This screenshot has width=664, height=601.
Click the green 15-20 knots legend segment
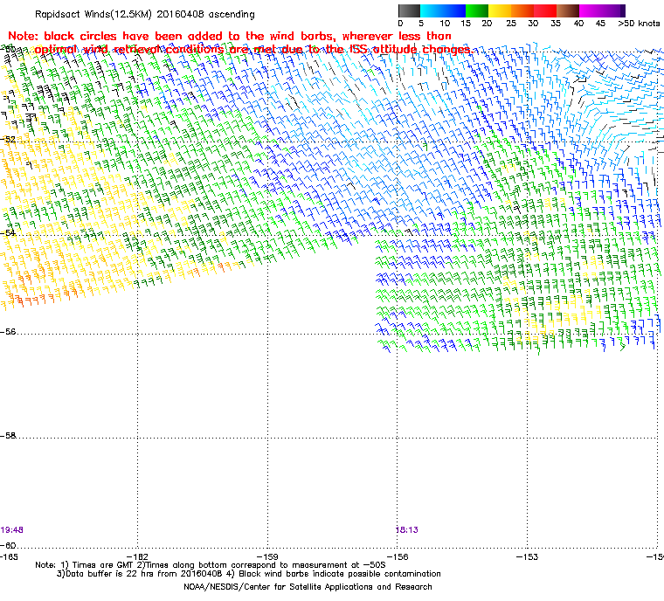pyautogui.click(x=477, y=10)
